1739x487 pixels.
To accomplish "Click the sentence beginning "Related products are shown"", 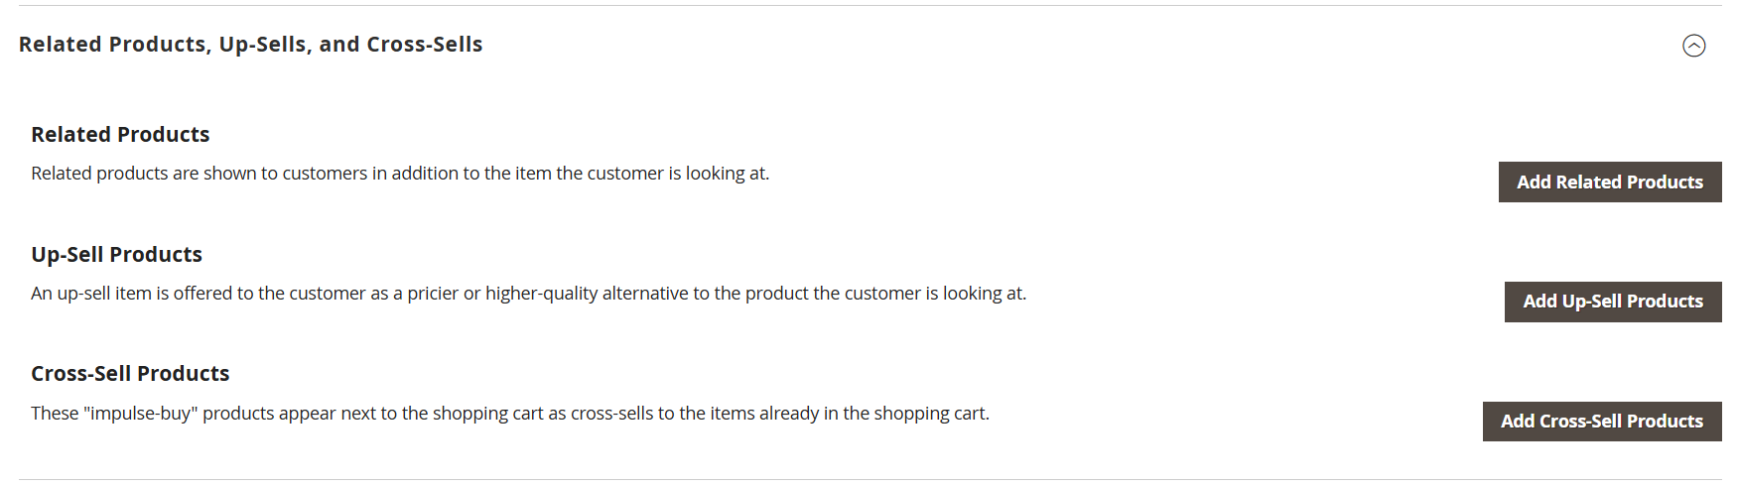I will [399, 174].
